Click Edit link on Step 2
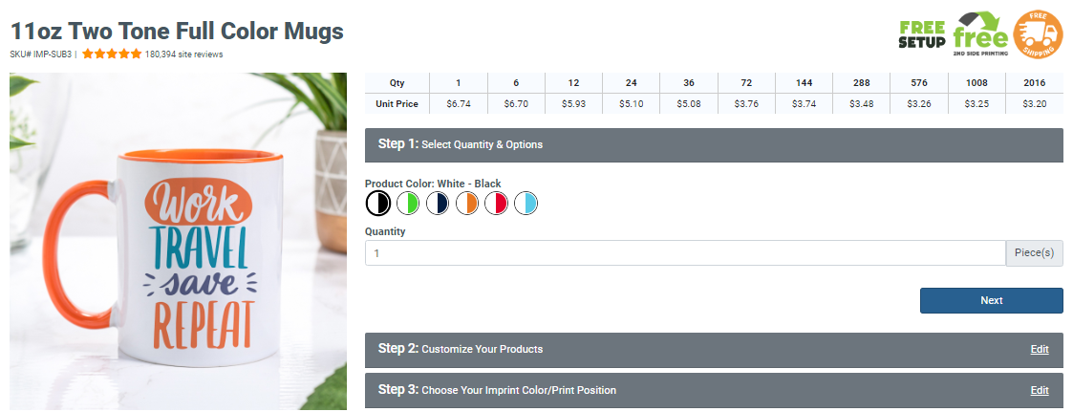The height and width of the screenshot is (412, 1073). point(1040,350)
